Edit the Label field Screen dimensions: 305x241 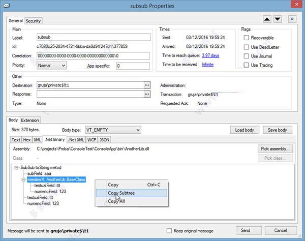(94, 37)
